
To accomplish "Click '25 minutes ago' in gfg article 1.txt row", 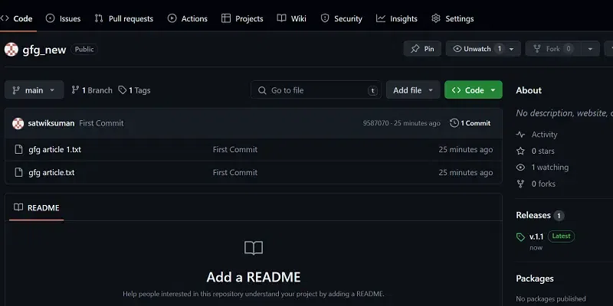I will [x=466, y=149].
